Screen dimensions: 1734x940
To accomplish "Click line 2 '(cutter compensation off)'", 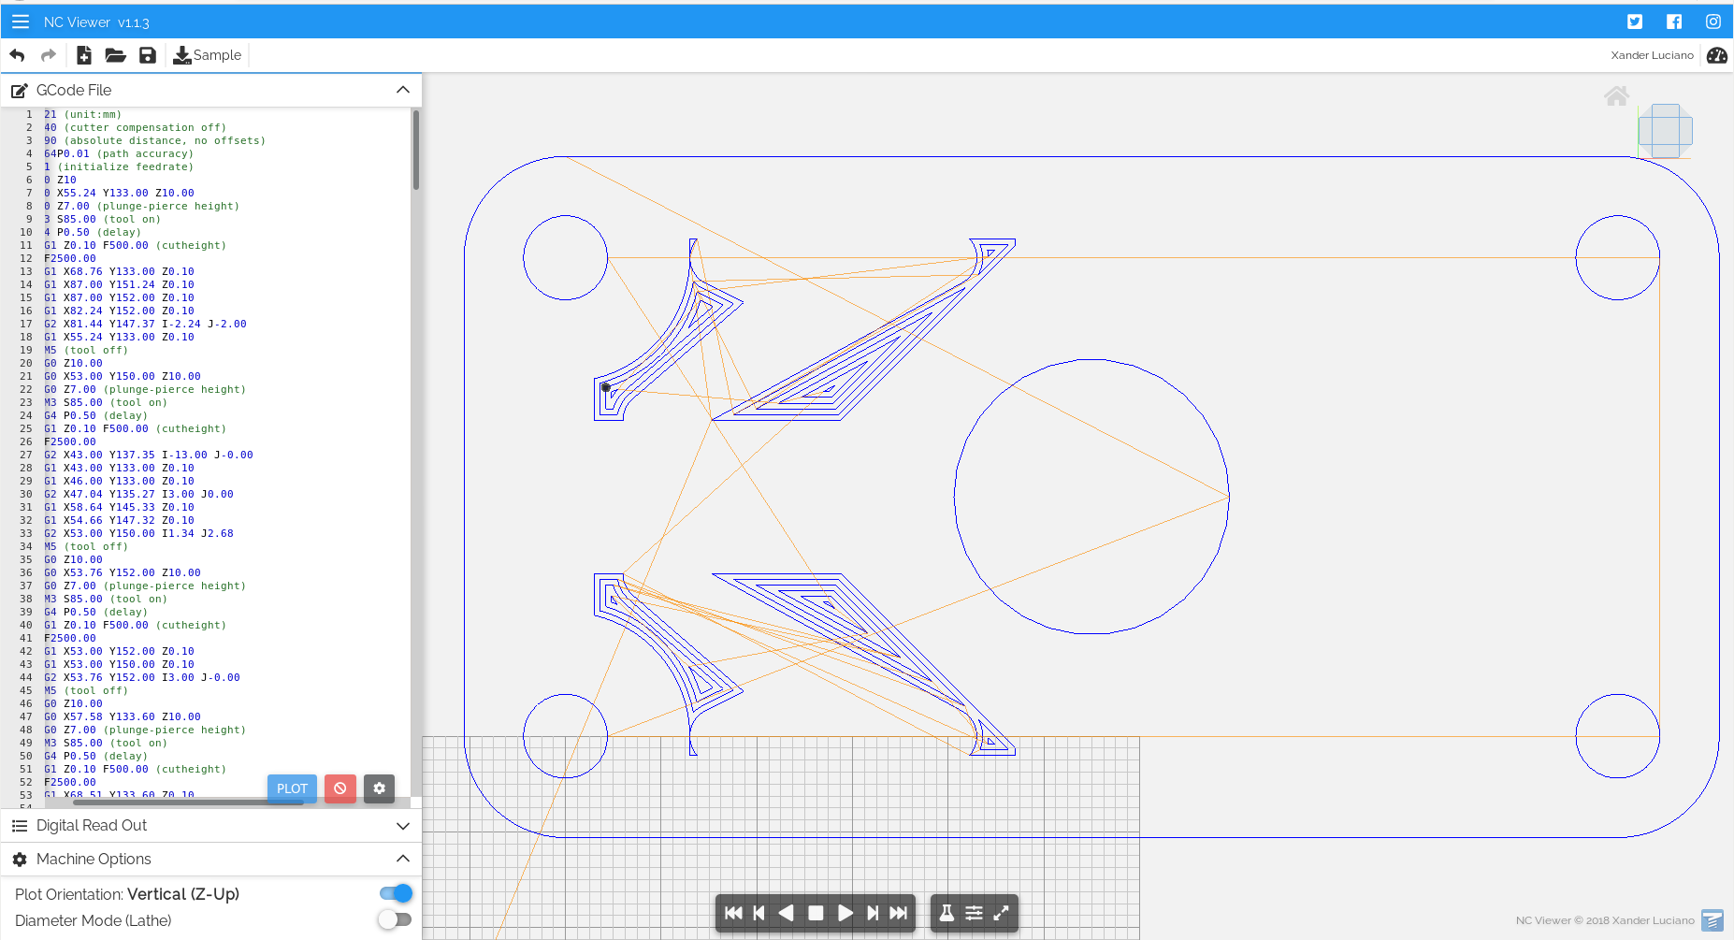I will 136,127.
